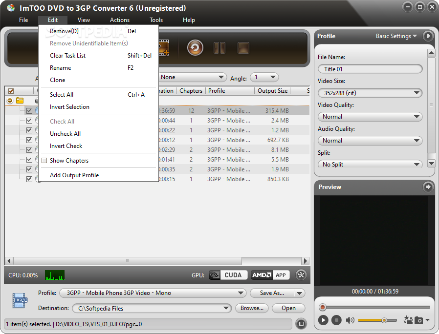The image size is (439, 334).
Task: Click the preview seek slider knob
Action: 323,307
